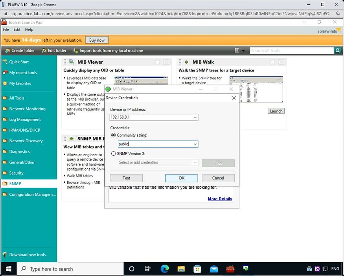344x276 pixels.
Task: Remove the MIB Walk card with X
Action: coord(281,62)
